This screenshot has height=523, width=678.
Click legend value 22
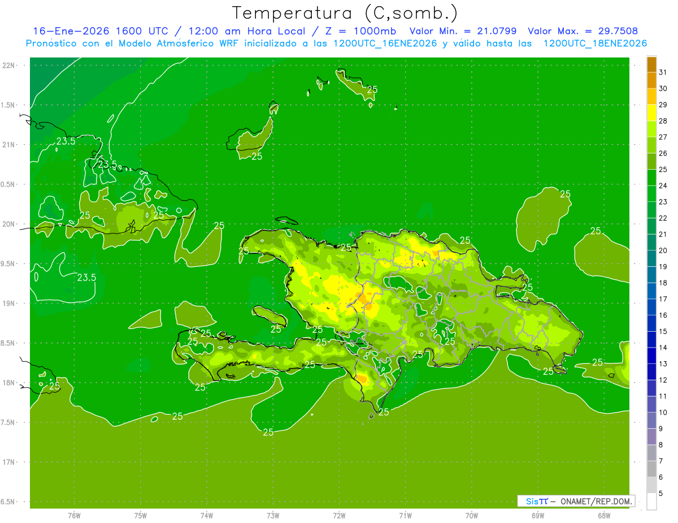coord(663,218)
